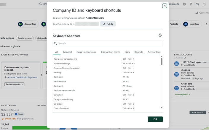This screenshot has height=130, width=209.
Task: Click the shortcuts list scrollbar thumb
Action: point(162,62)
